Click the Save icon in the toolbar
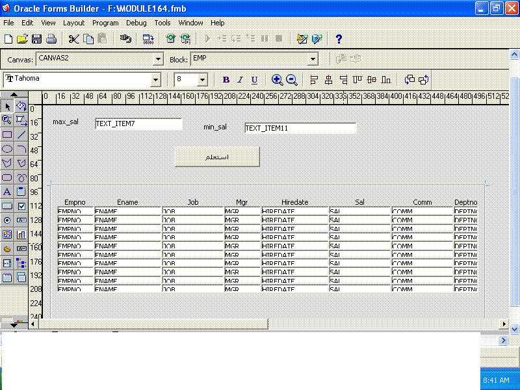520x390 pixels. pos(36,39)
